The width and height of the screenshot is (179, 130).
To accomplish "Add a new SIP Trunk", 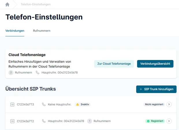I will pyautogui.click(x=156, y=89).
